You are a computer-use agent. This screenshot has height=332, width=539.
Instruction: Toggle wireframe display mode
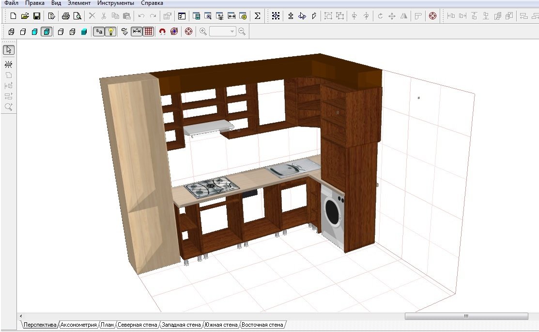click(x=11, y=32)
